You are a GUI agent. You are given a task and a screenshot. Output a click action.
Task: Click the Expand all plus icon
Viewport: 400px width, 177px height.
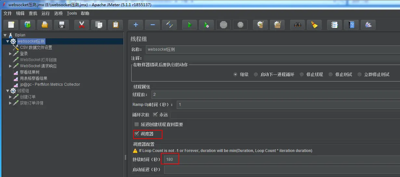(135, 25)
